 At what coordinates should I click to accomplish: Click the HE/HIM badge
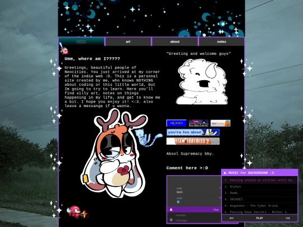176,123
